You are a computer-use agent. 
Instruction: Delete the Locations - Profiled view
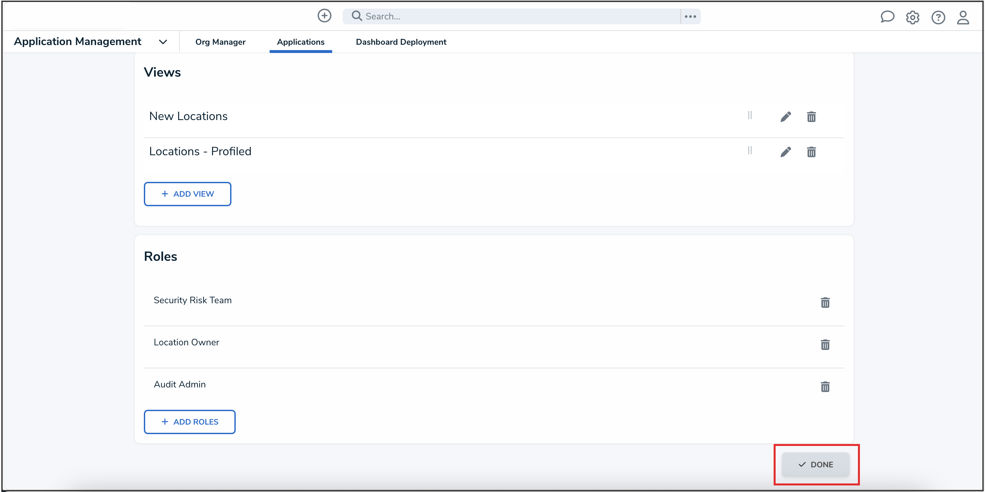point(811,152)
